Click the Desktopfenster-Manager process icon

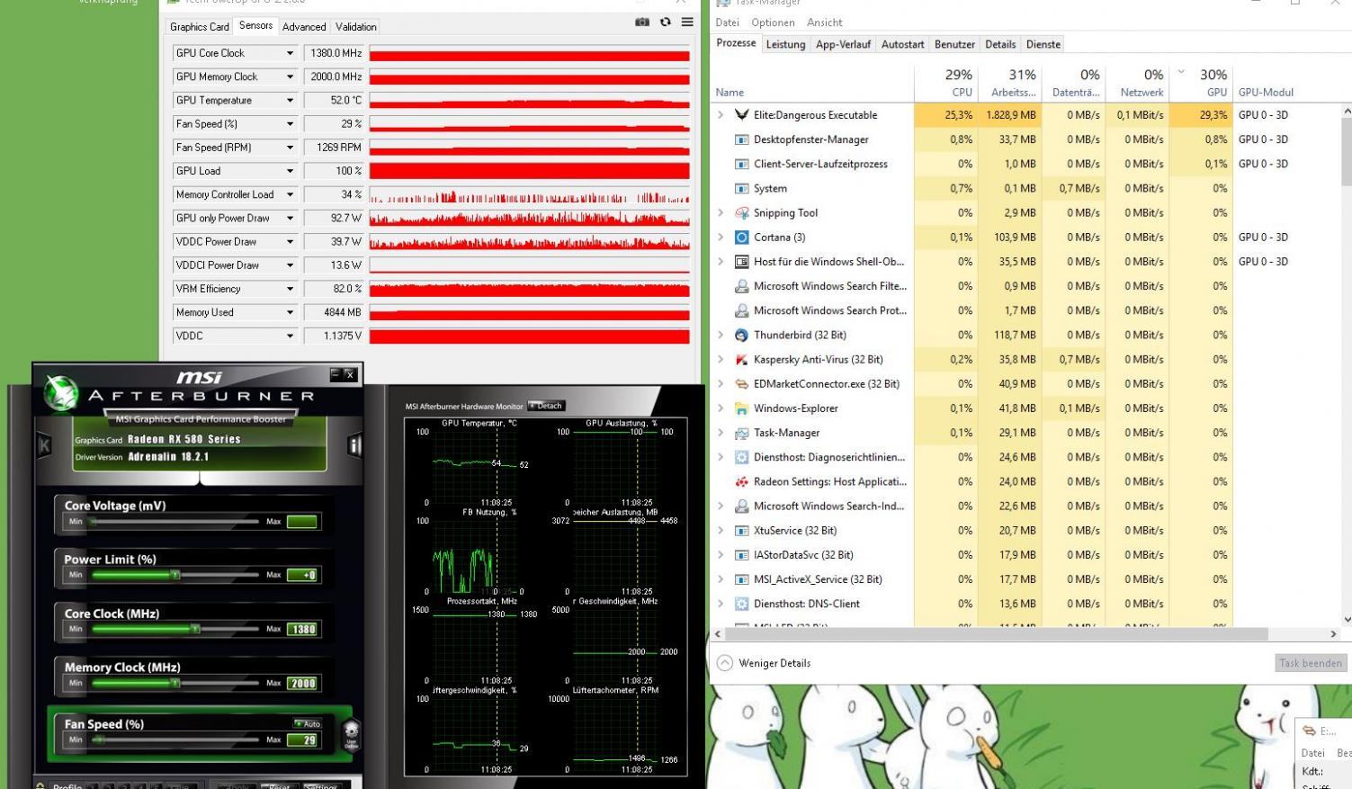(x=742, y=139)
